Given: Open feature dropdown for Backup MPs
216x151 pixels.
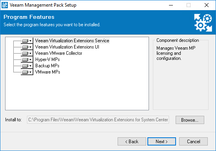Looking at the screenshot, I should click(x=27, y=66).
